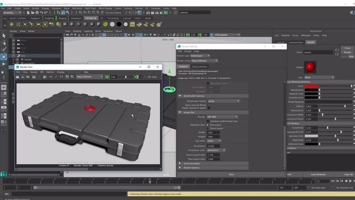355x200 pixels.
Task: Open the Presets menu in Render Settings
Action: [188, 51]
